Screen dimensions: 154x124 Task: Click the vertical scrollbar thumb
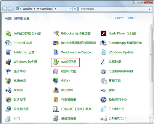click(x=151, y=55)
